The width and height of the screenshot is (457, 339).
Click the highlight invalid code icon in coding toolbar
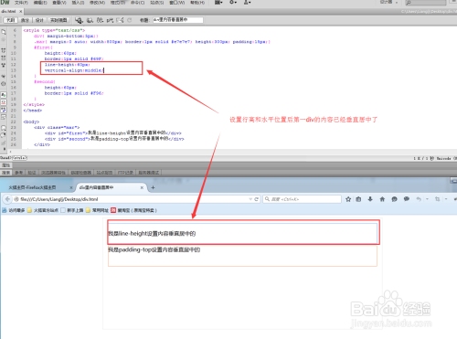coord(4,102)
